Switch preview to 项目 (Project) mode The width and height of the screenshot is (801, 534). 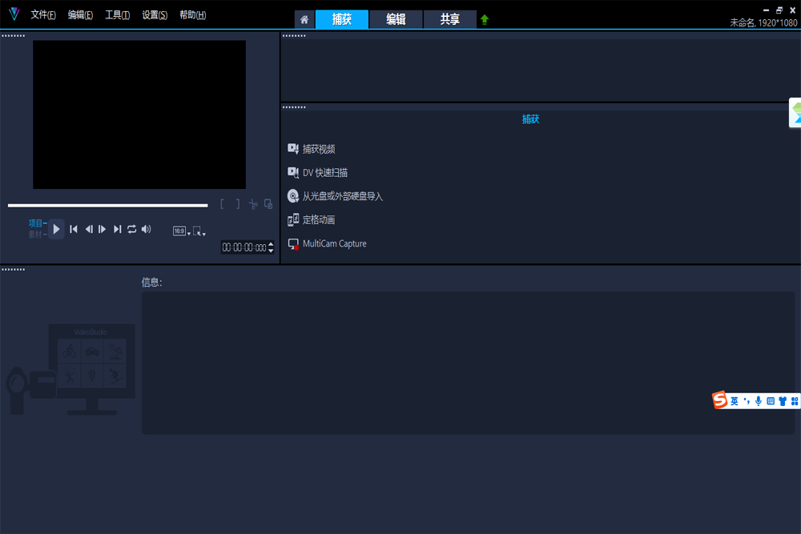coord(35,223)
